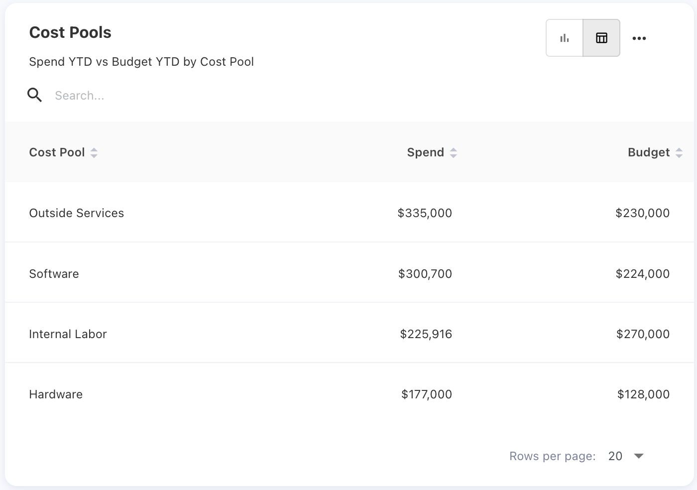This screenshot has height=490, width=697.
Task: Click the $270,000 budget cell
Action: 643,334
